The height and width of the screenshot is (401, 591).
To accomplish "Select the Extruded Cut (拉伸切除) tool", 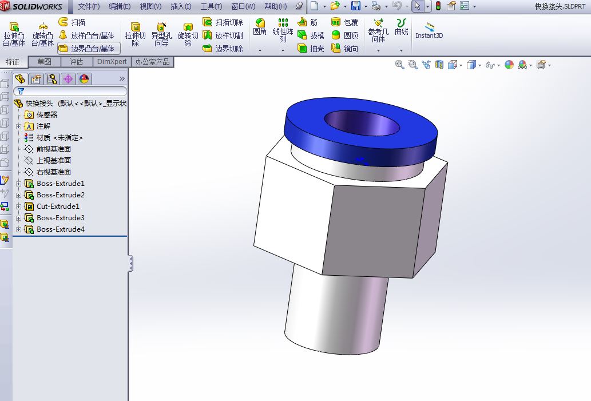I will (136, 34).
